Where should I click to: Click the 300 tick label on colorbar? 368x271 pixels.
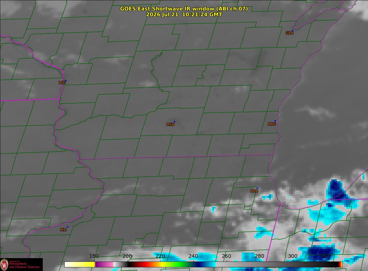point(292,256)
